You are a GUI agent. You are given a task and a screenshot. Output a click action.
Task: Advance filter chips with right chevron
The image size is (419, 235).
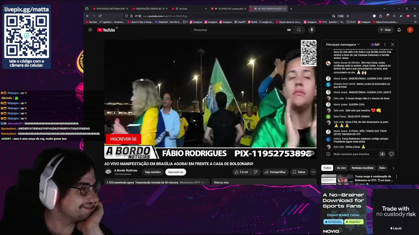(x=393, y=168)
